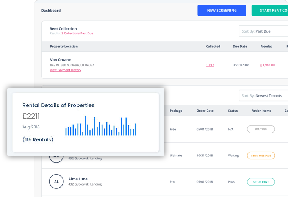The image size is (288, 197).
Task: Sort by Needed column header
Action: pos(266,46)
